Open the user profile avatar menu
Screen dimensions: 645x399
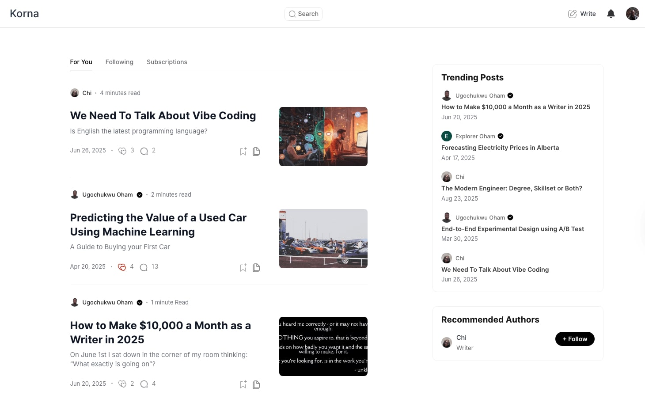632,14
